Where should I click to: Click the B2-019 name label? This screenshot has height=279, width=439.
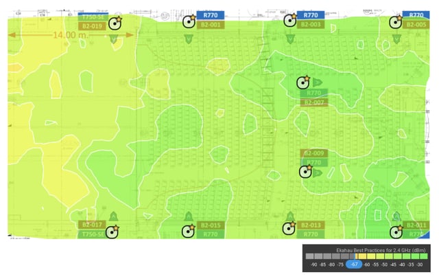point(92,26)
